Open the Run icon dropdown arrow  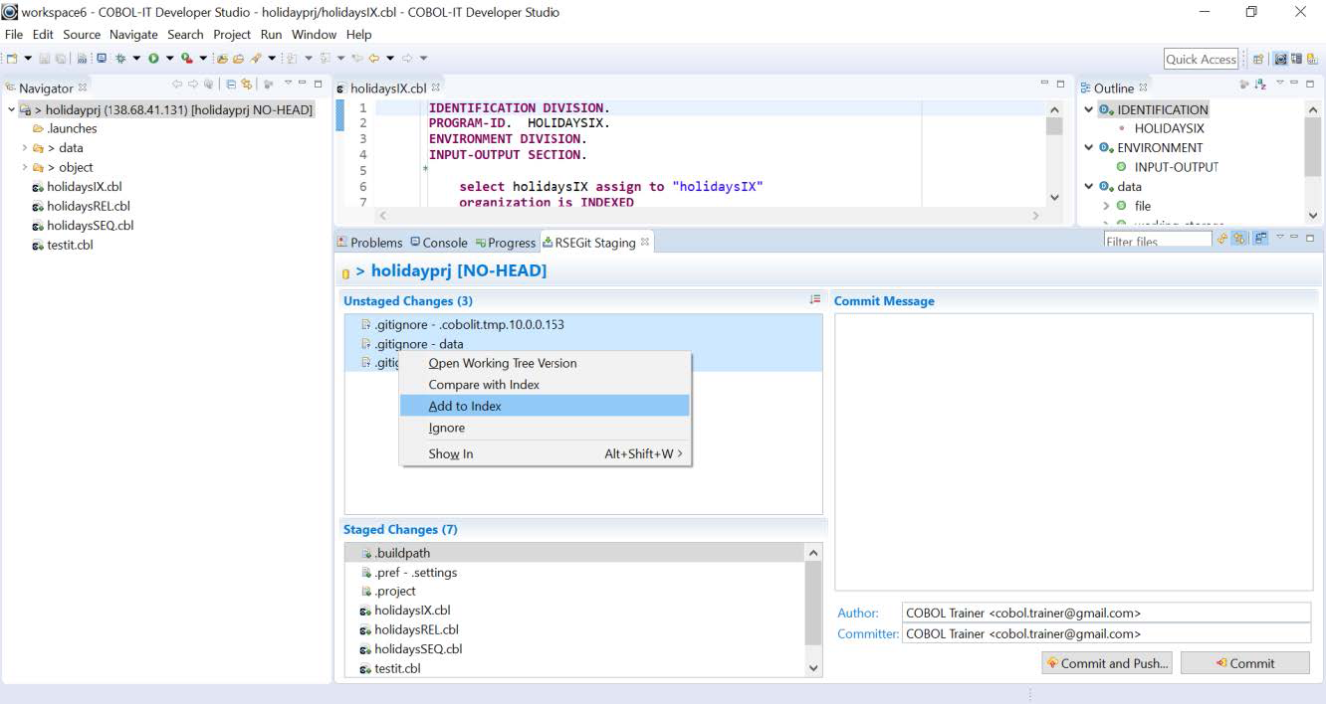coord(169,59)
